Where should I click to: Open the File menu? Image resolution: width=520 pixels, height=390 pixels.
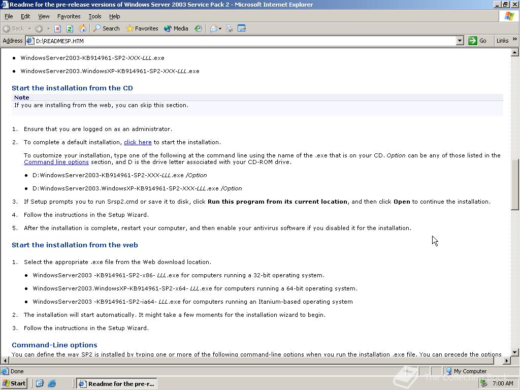tap(9, 16)
